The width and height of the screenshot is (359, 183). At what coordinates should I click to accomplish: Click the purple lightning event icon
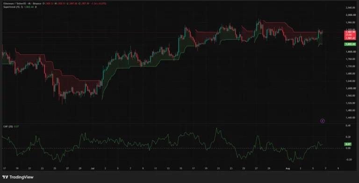tap(323, 121)
